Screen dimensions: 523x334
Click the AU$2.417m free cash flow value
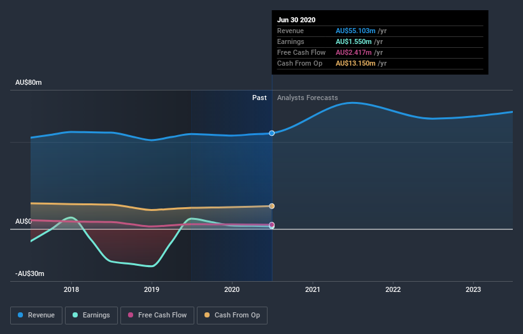pos(354,52)
